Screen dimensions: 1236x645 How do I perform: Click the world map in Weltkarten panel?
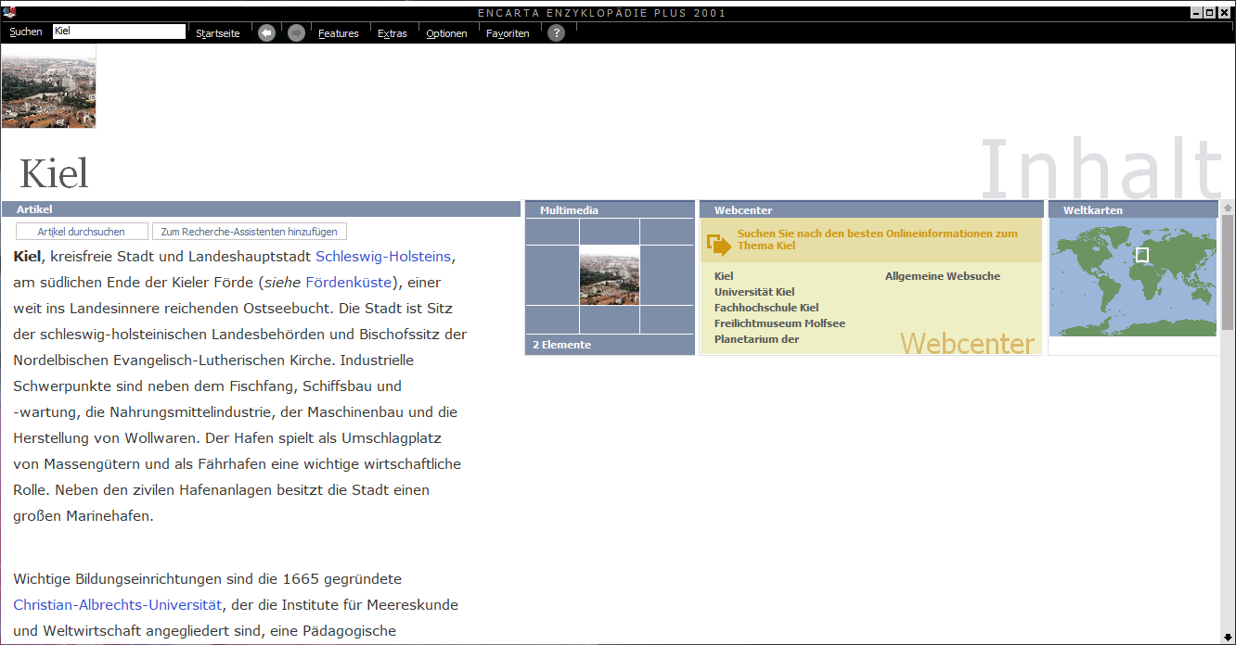[x=1133, y=277]
